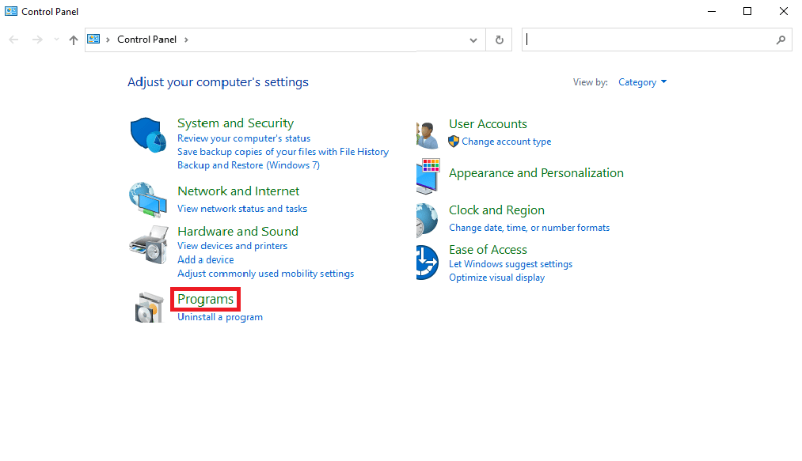Click Control Panel breadcrumb in address bar
Screen dimensions: 802x461
[146, 40]
